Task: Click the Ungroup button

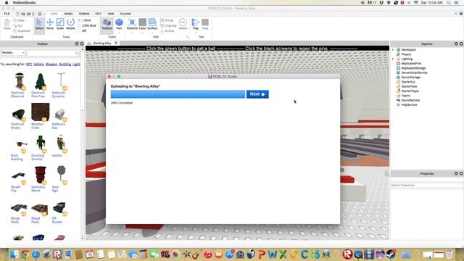Action: pos(168,25)
